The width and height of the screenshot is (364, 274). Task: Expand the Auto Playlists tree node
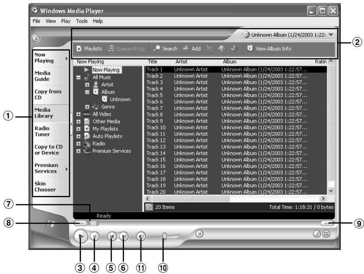pos(78,136)
